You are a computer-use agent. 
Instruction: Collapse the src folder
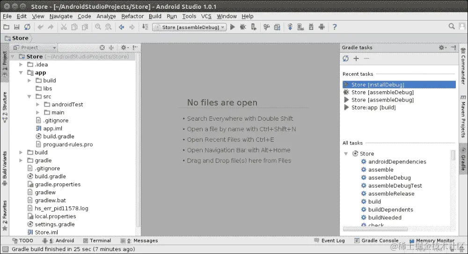(29, 96)
